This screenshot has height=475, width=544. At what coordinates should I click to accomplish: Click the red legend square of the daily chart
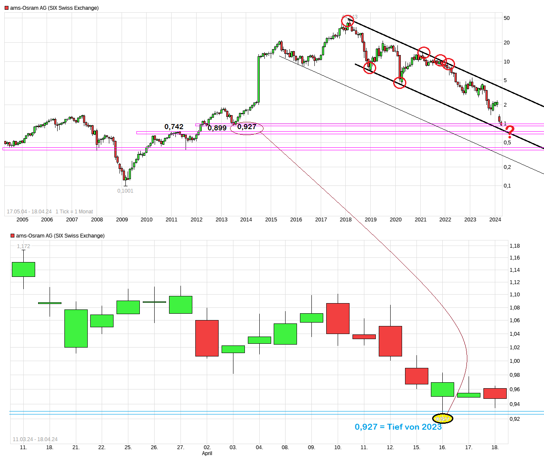click(12, 236)
